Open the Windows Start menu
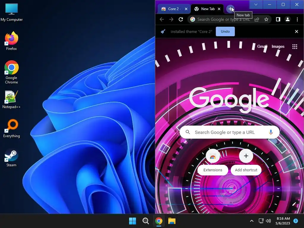This screenshot has height=228, width=304. click(133, 221)
